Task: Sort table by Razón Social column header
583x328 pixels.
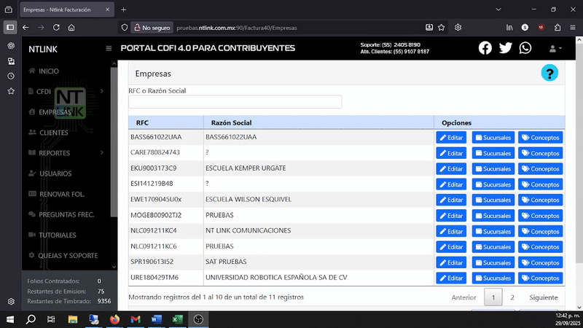Action: coord(318,122)
